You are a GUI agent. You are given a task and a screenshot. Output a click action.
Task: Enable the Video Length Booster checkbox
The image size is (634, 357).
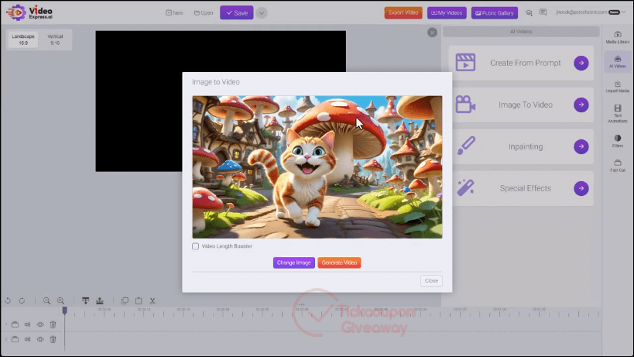click(x=195, y=246)
